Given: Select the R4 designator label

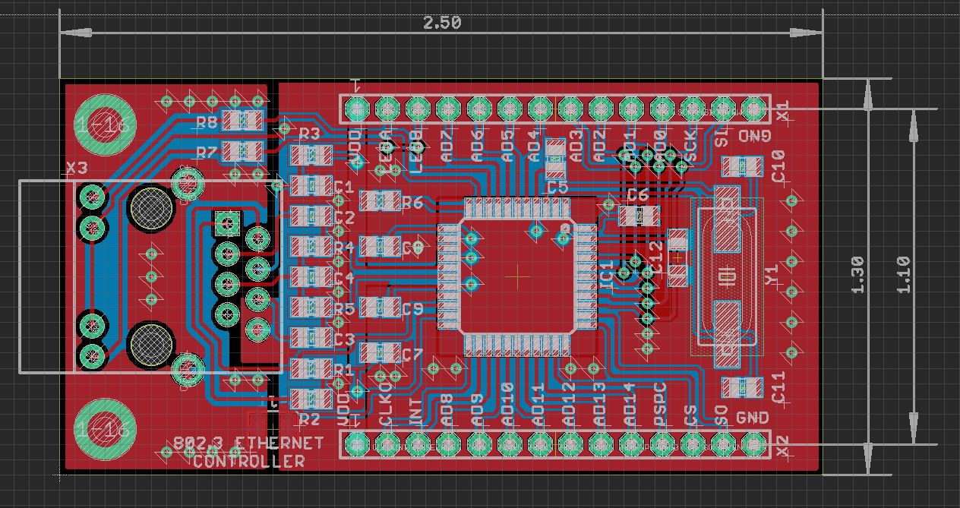Looking at the screenshot, I should point(343,248).
